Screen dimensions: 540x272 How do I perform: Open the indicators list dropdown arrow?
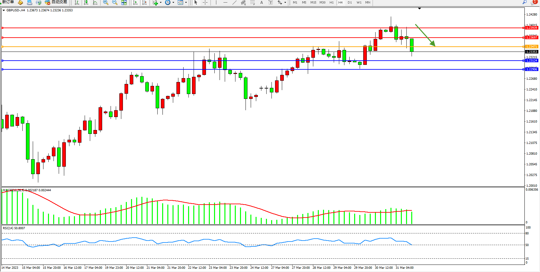point(161,3)
